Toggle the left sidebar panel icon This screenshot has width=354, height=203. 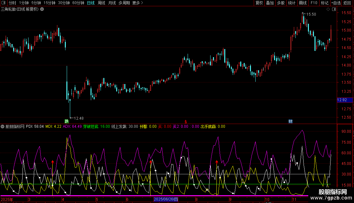(x=3, y=3)
